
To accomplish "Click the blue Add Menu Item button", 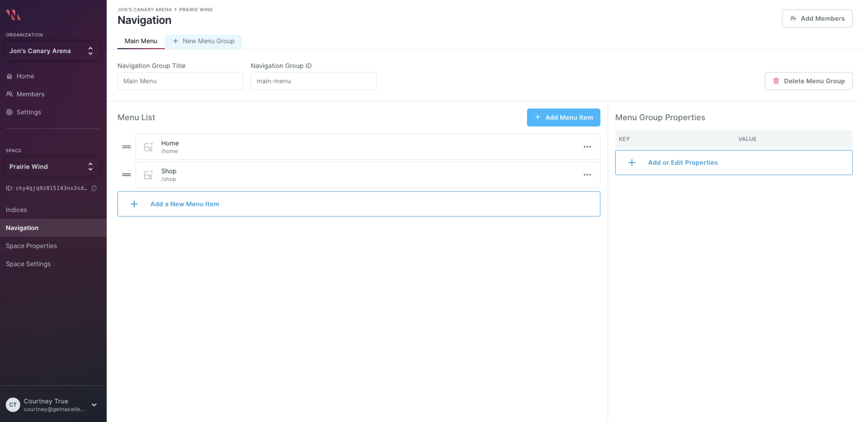I will (563, 117).
